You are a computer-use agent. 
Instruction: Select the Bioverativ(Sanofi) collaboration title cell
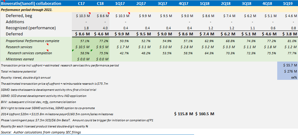click(31, 4)
